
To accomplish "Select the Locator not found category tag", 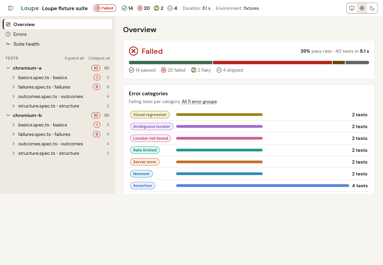I will (x=150, y=138).
